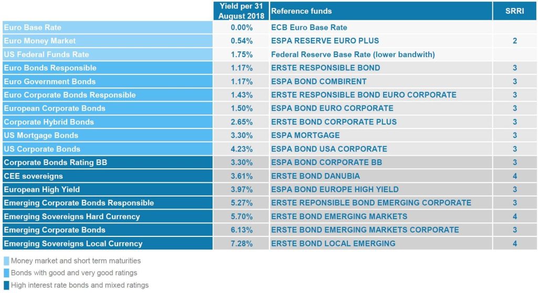Click the dark blue high interest legend swatch

click(6, 285)
